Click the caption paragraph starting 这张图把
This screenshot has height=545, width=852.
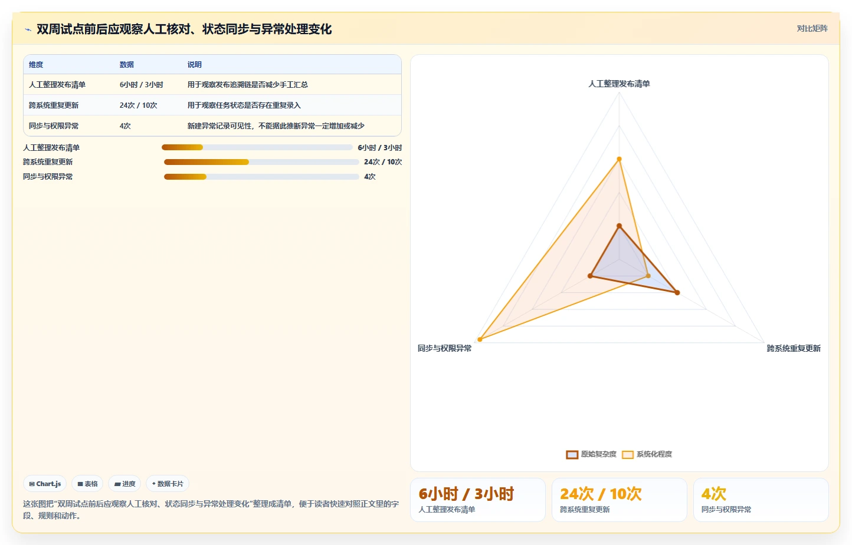point(211,510)
